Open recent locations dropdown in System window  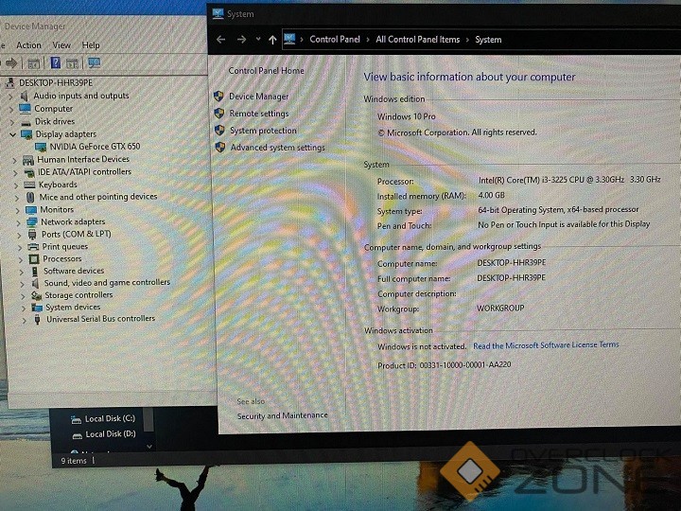point(258,39)
